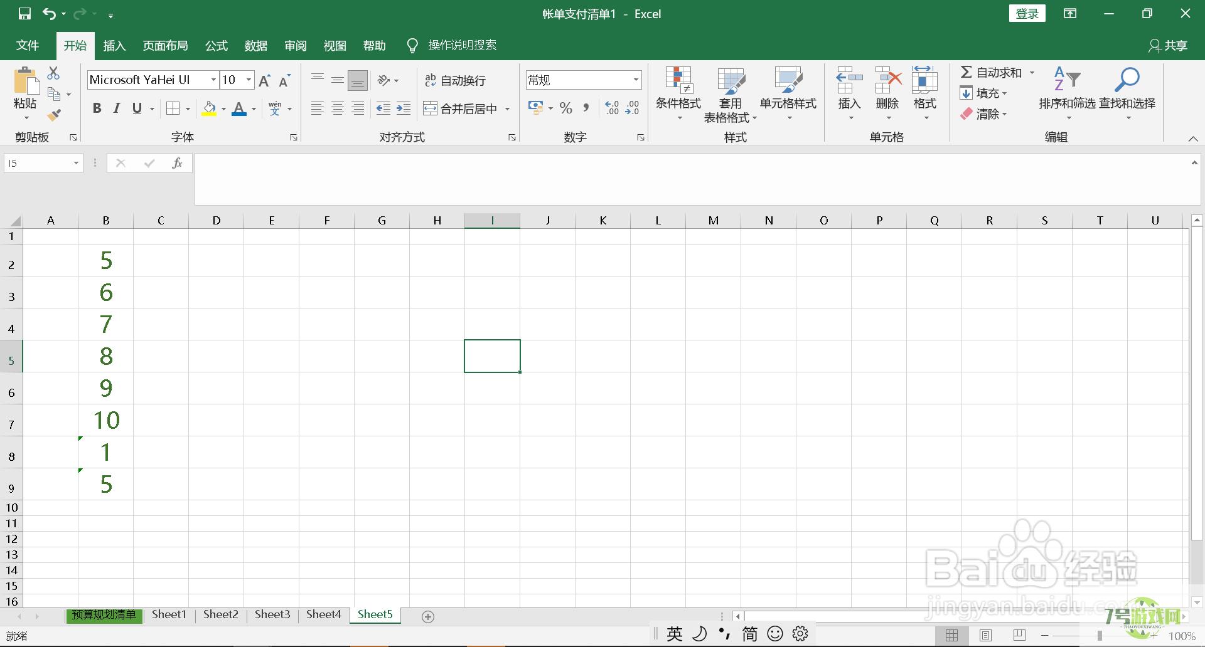Image resolution: width=1205 pixels, height=647 pixels.
Task: Switch to 页面布局 ribbon tab
Action: click(x=165, y=45)
